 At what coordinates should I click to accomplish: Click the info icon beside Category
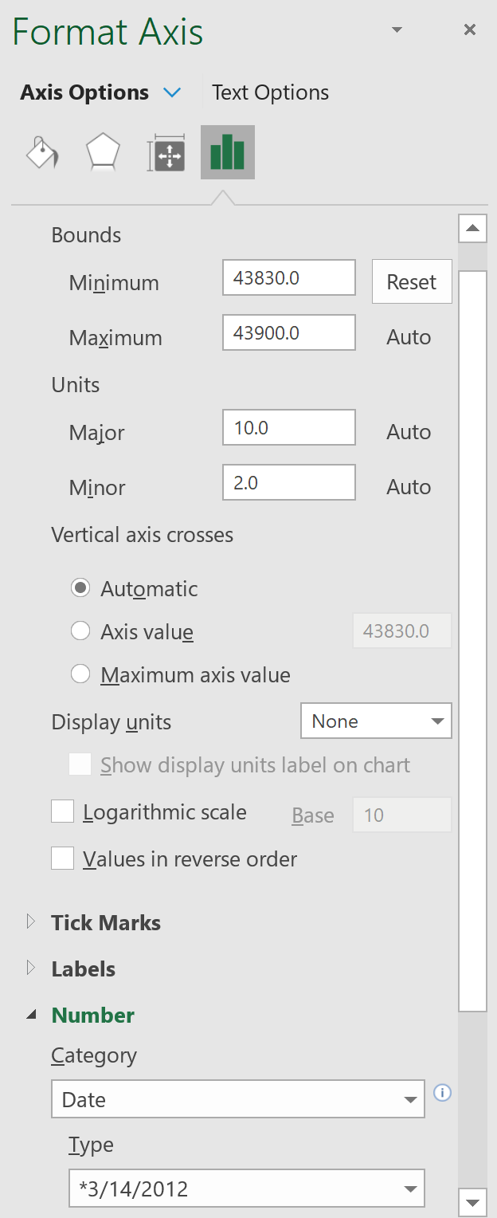[442, 1092]
